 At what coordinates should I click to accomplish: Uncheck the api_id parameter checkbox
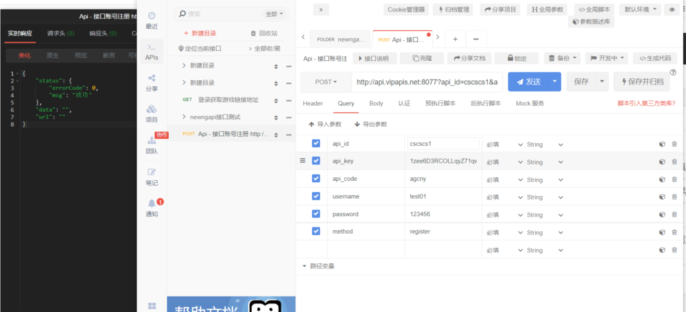[x=316, y=143]
